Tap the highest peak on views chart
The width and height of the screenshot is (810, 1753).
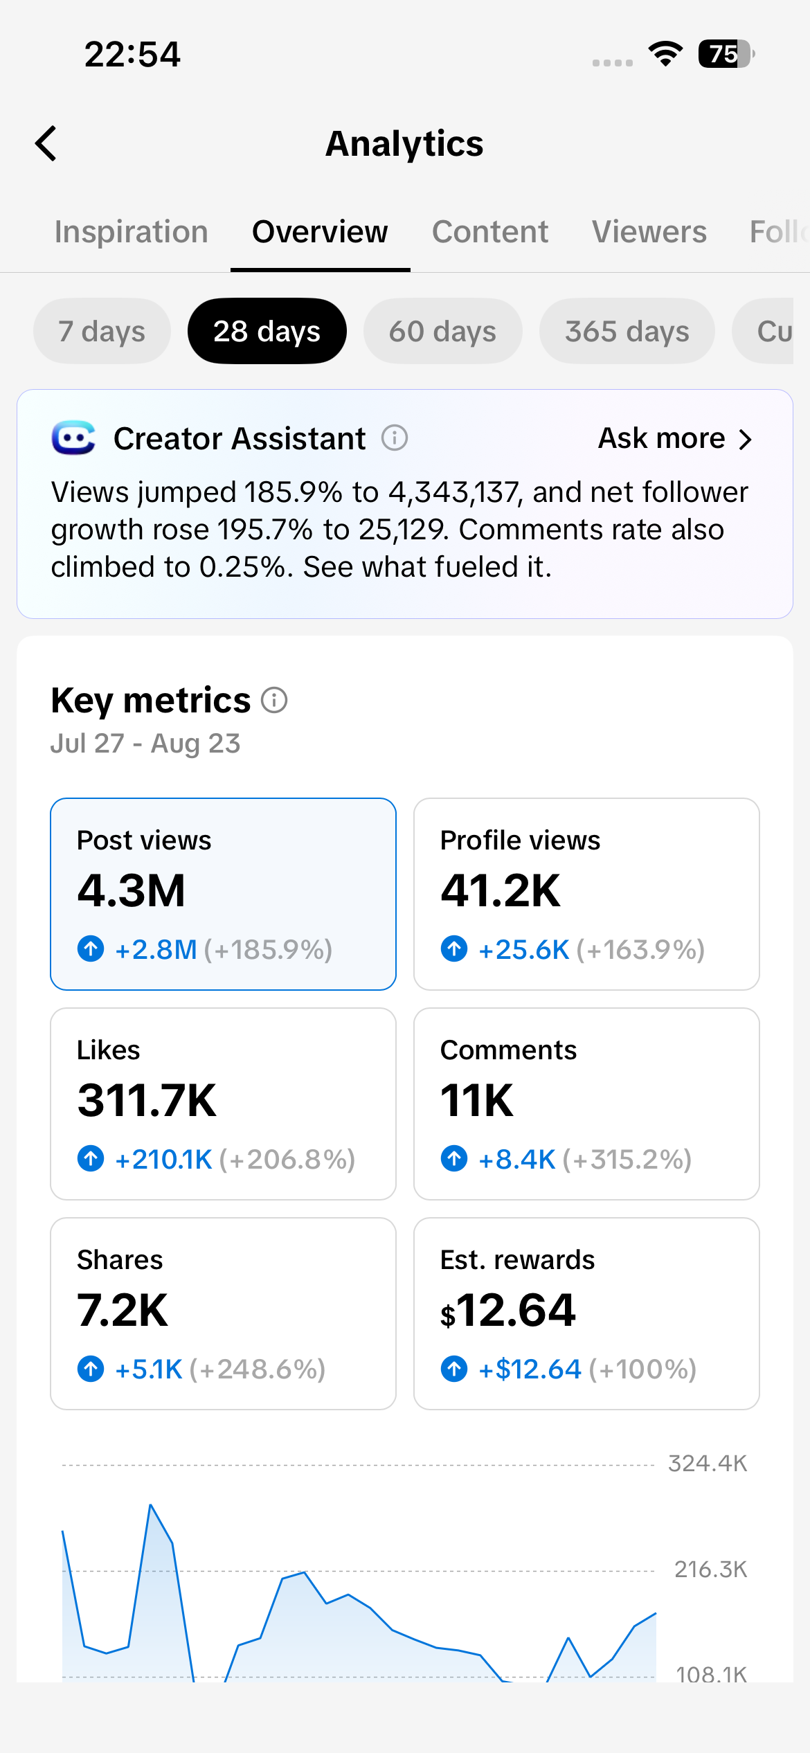point(150,1505)
